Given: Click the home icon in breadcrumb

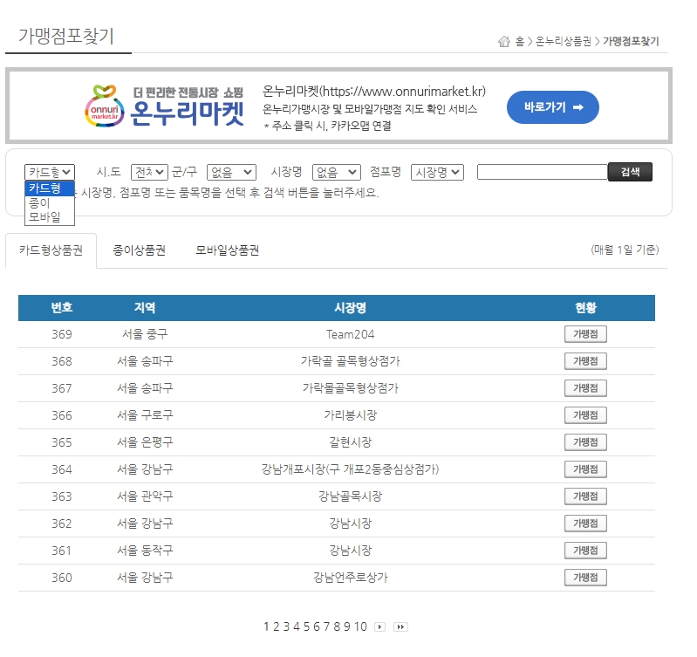Looking at the screenshot, I should click(x=503, y=41).
